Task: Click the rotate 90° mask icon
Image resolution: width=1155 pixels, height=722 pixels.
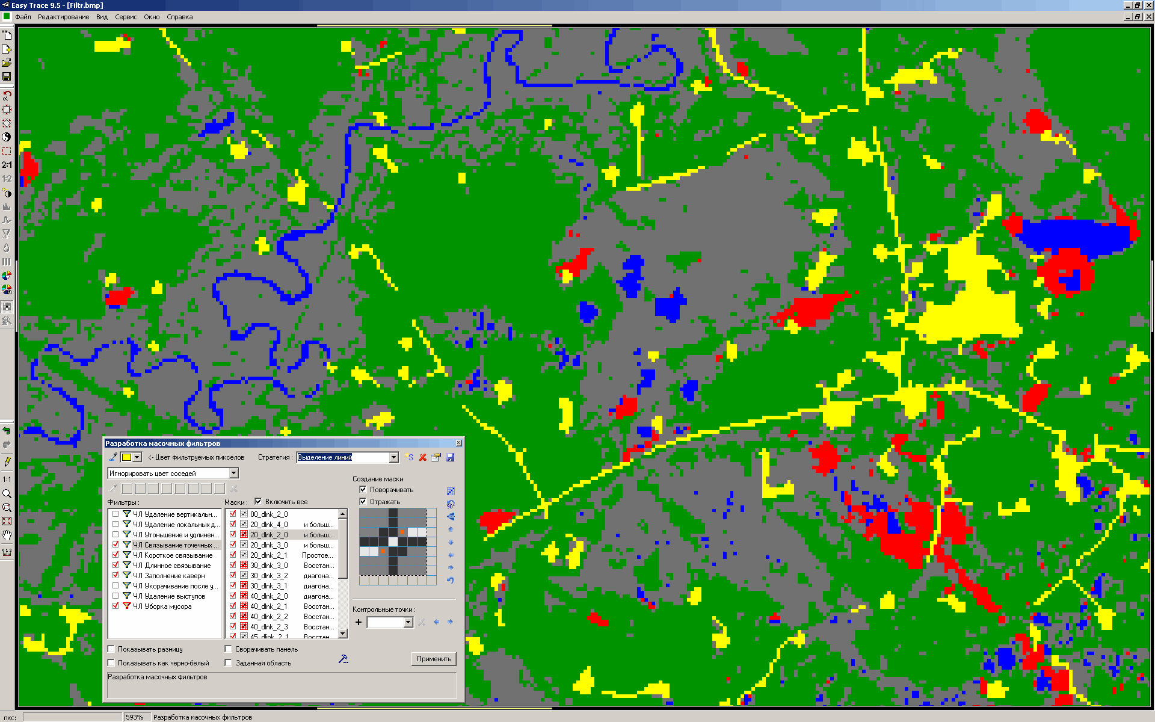Action: (x=451, y=504)
